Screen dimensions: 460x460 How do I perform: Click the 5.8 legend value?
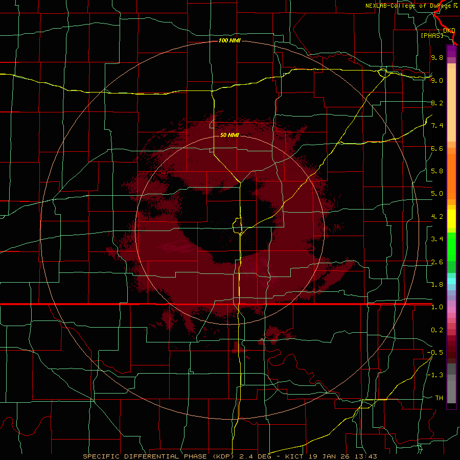coord(437,171)
